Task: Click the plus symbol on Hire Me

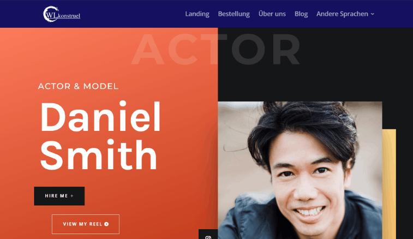Action: tap(72, 196)
